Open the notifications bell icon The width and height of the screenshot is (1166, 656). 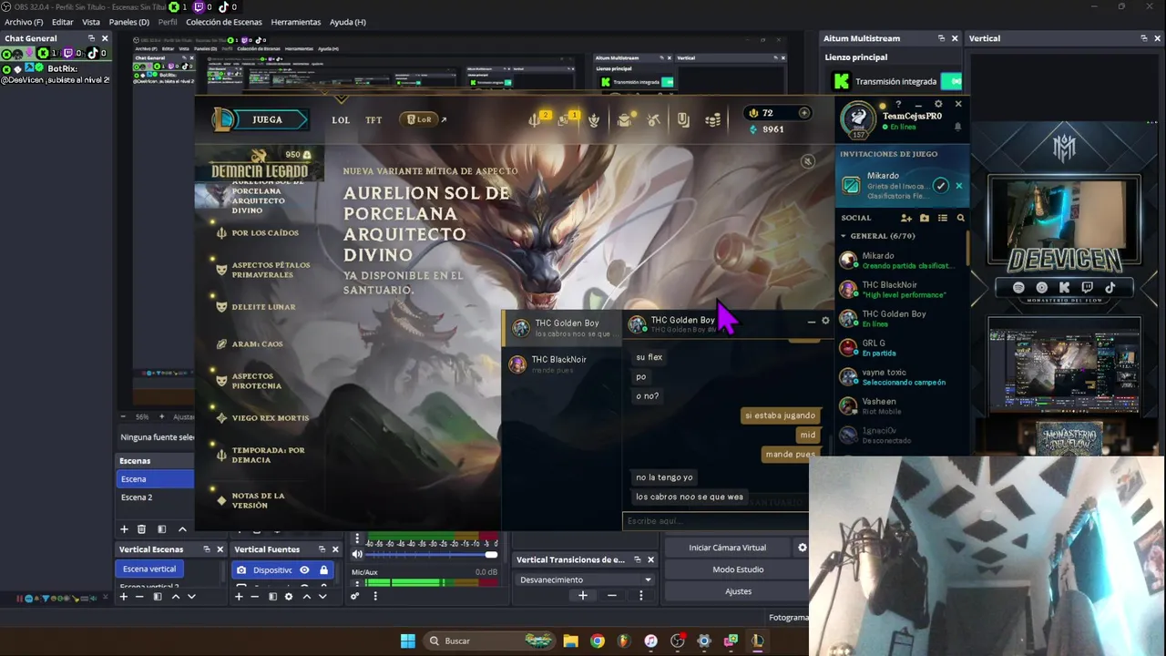point(957,127)
